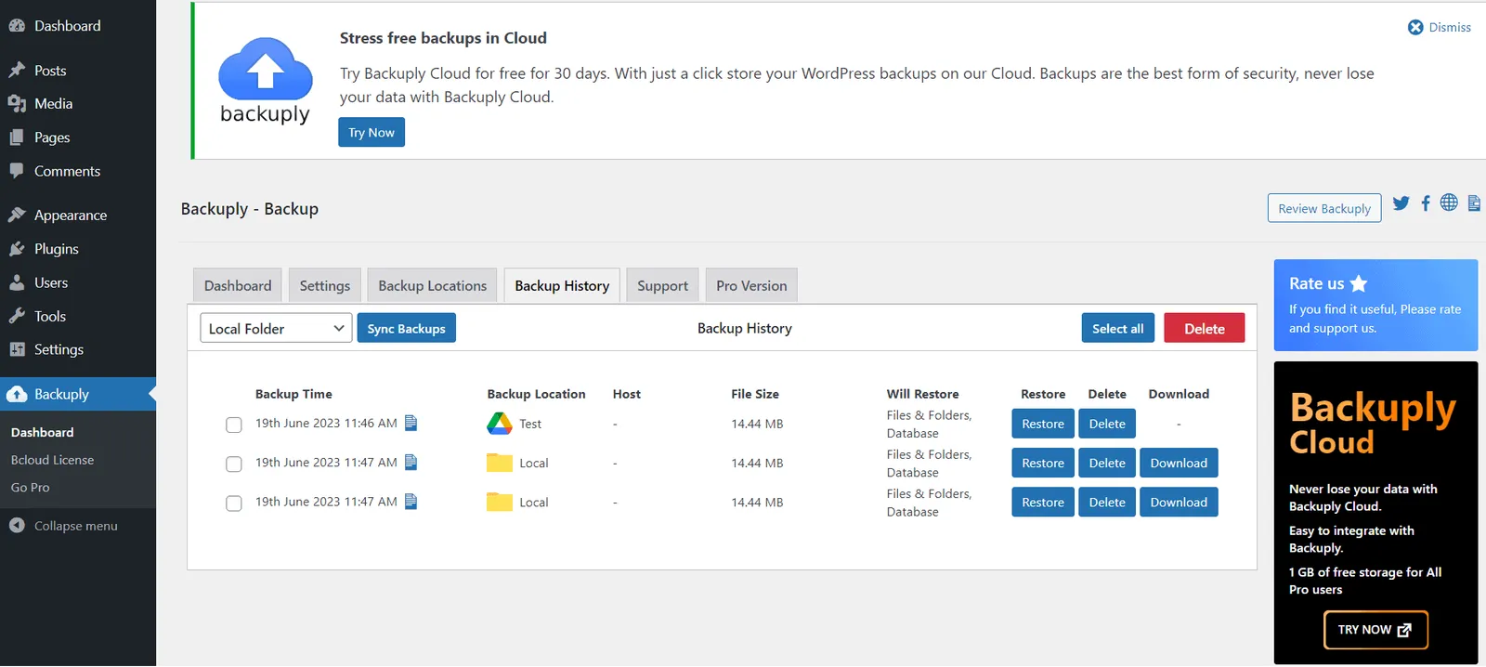The width and height of the screenshot is (1486, 667).
Task: Click the Backup Time column header
Action: 293,394
